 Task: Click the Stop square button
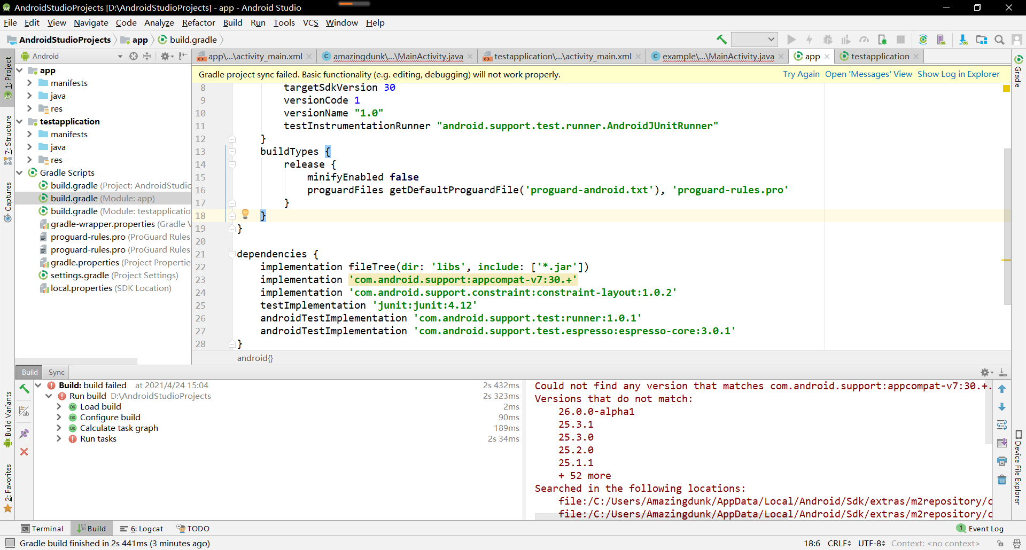tap(900, 40)
